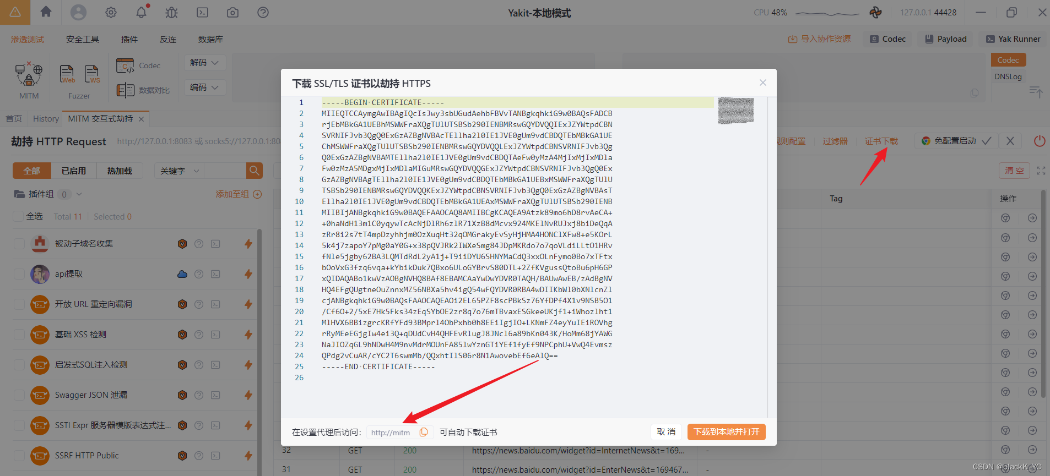Image resolution: width=1050 pixels, height=476 pixels.
Task: Switch to the History tab
Action: [x=46, y=119]
